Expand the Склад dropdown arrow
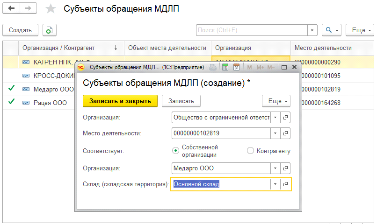This screenshot has width=377, height=224. click(x=275, y=184)
